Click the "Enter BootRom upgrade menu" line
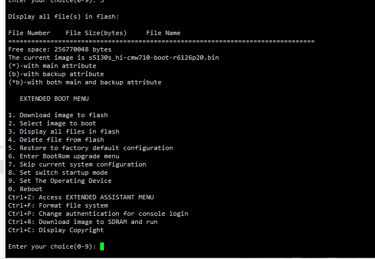This screenshot has height=259, width=375. pyautogui.click(x=64, y=156)
